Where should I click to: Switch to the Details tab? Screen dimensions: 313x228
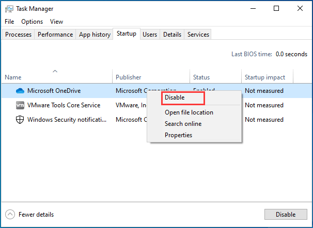pyautogui.click(x=172, y=35)
